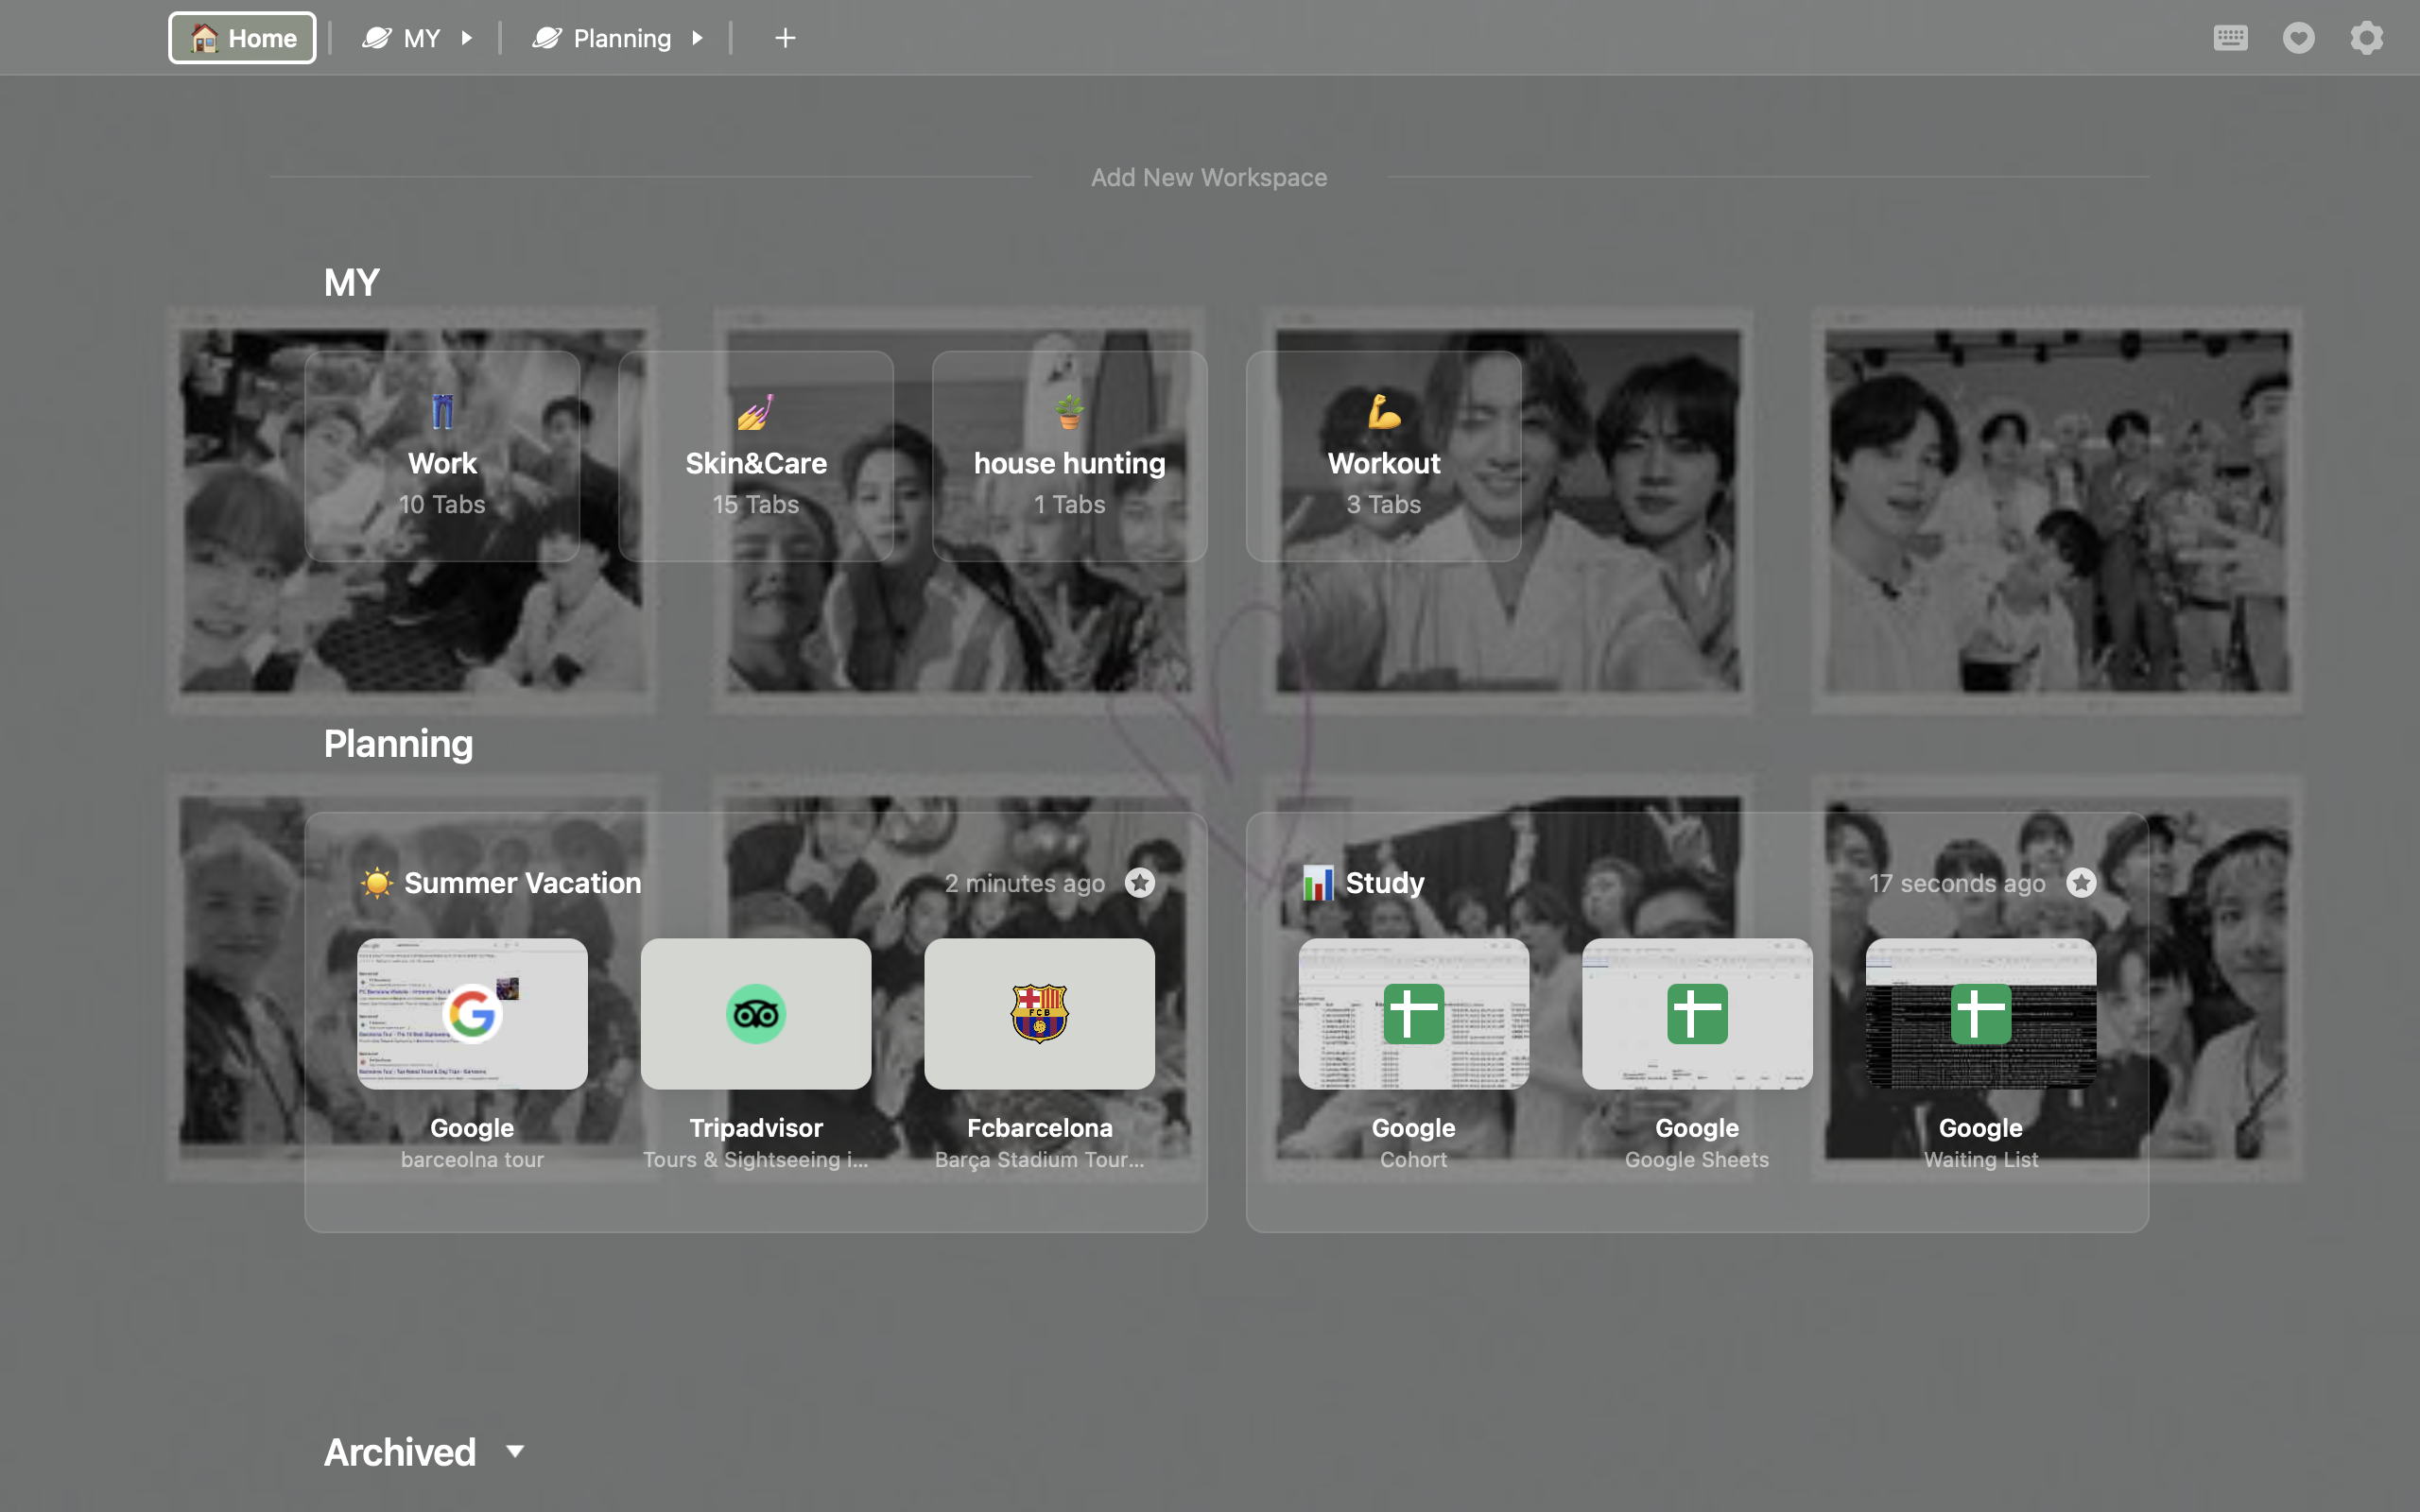This screenshot has height=1512, width=2420.
Task: Open the settings gear icon
Action: pos(2366,38)
